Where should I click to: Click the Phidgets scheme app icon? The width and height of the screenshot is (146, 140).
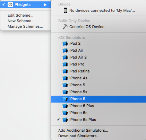(10, 5)
